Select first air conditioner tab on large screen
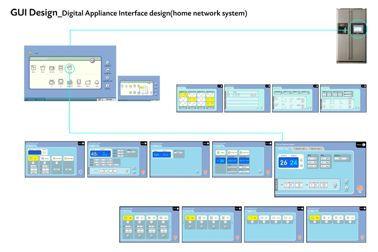The image size is (378, 252). coord(283,149)
